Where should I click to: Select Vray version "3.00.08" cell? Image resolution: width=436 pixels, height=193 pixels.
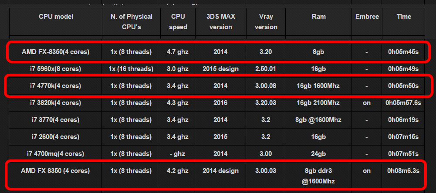click(x=266, y=86)
